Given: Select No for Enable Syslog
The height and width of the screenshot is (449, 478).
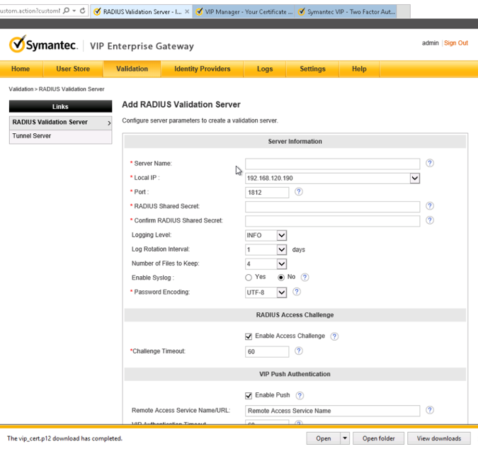Looking at the screenshot, I should 280,278.
